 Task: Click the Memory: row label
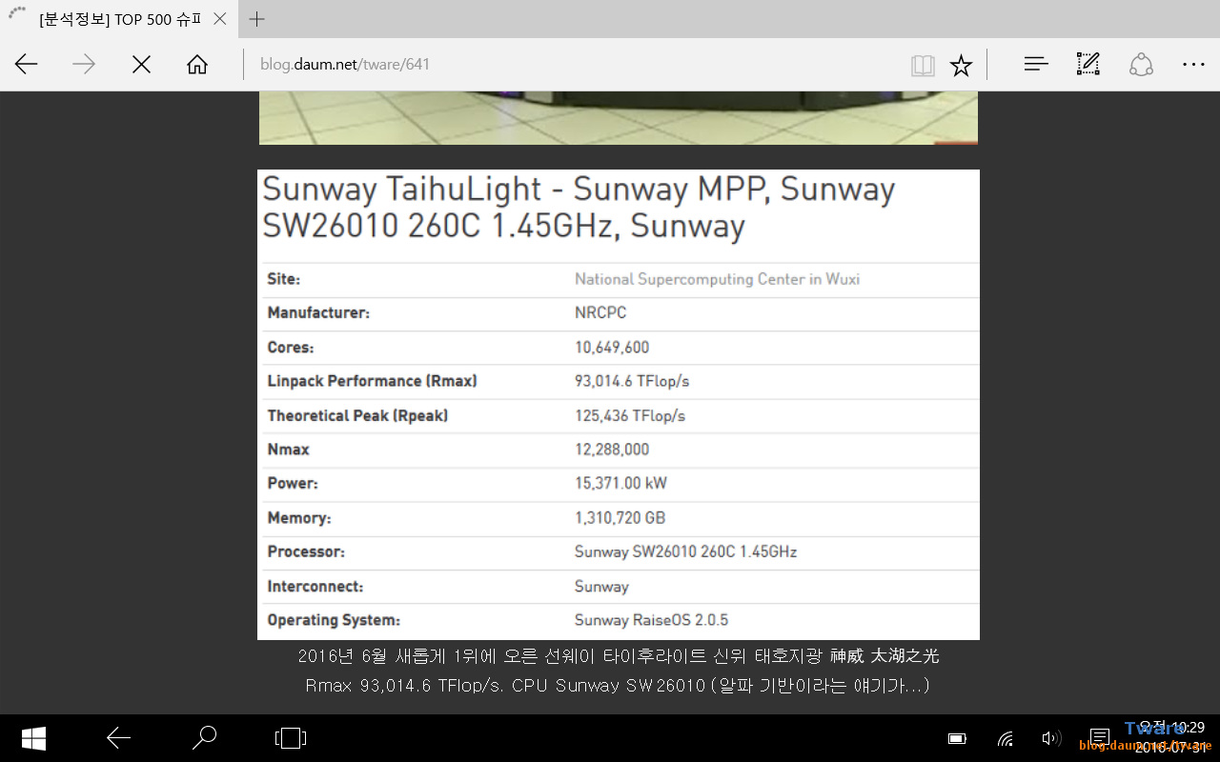pyautogui.click(x=298, y=518)
